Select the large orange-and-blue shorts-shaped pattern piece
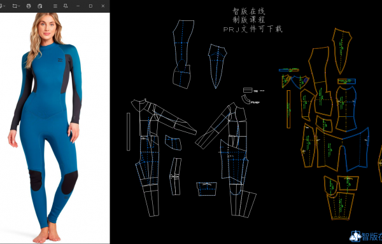Screen dimensions: 382x244 [x=343, y=149]
